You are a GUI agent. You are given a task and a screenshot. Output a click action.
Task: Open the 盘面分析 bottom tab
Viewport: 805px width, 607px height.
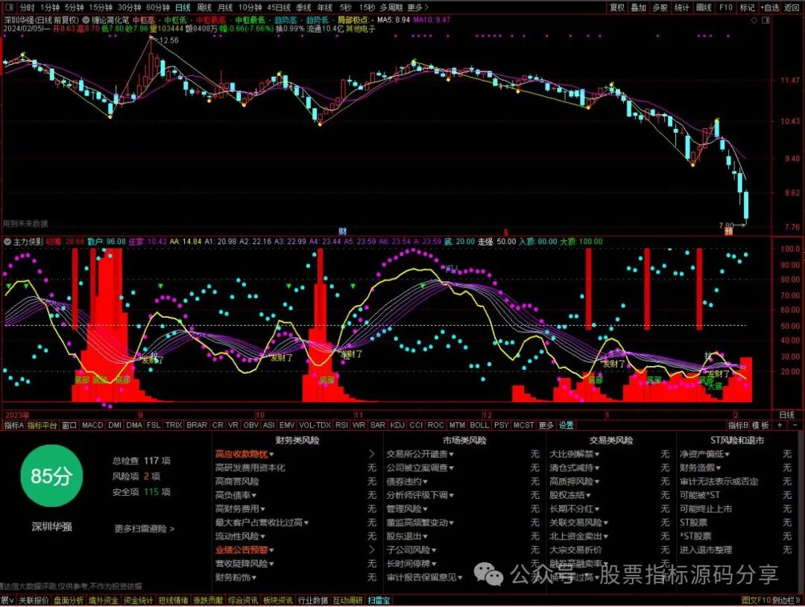click(x=69, y=600)
